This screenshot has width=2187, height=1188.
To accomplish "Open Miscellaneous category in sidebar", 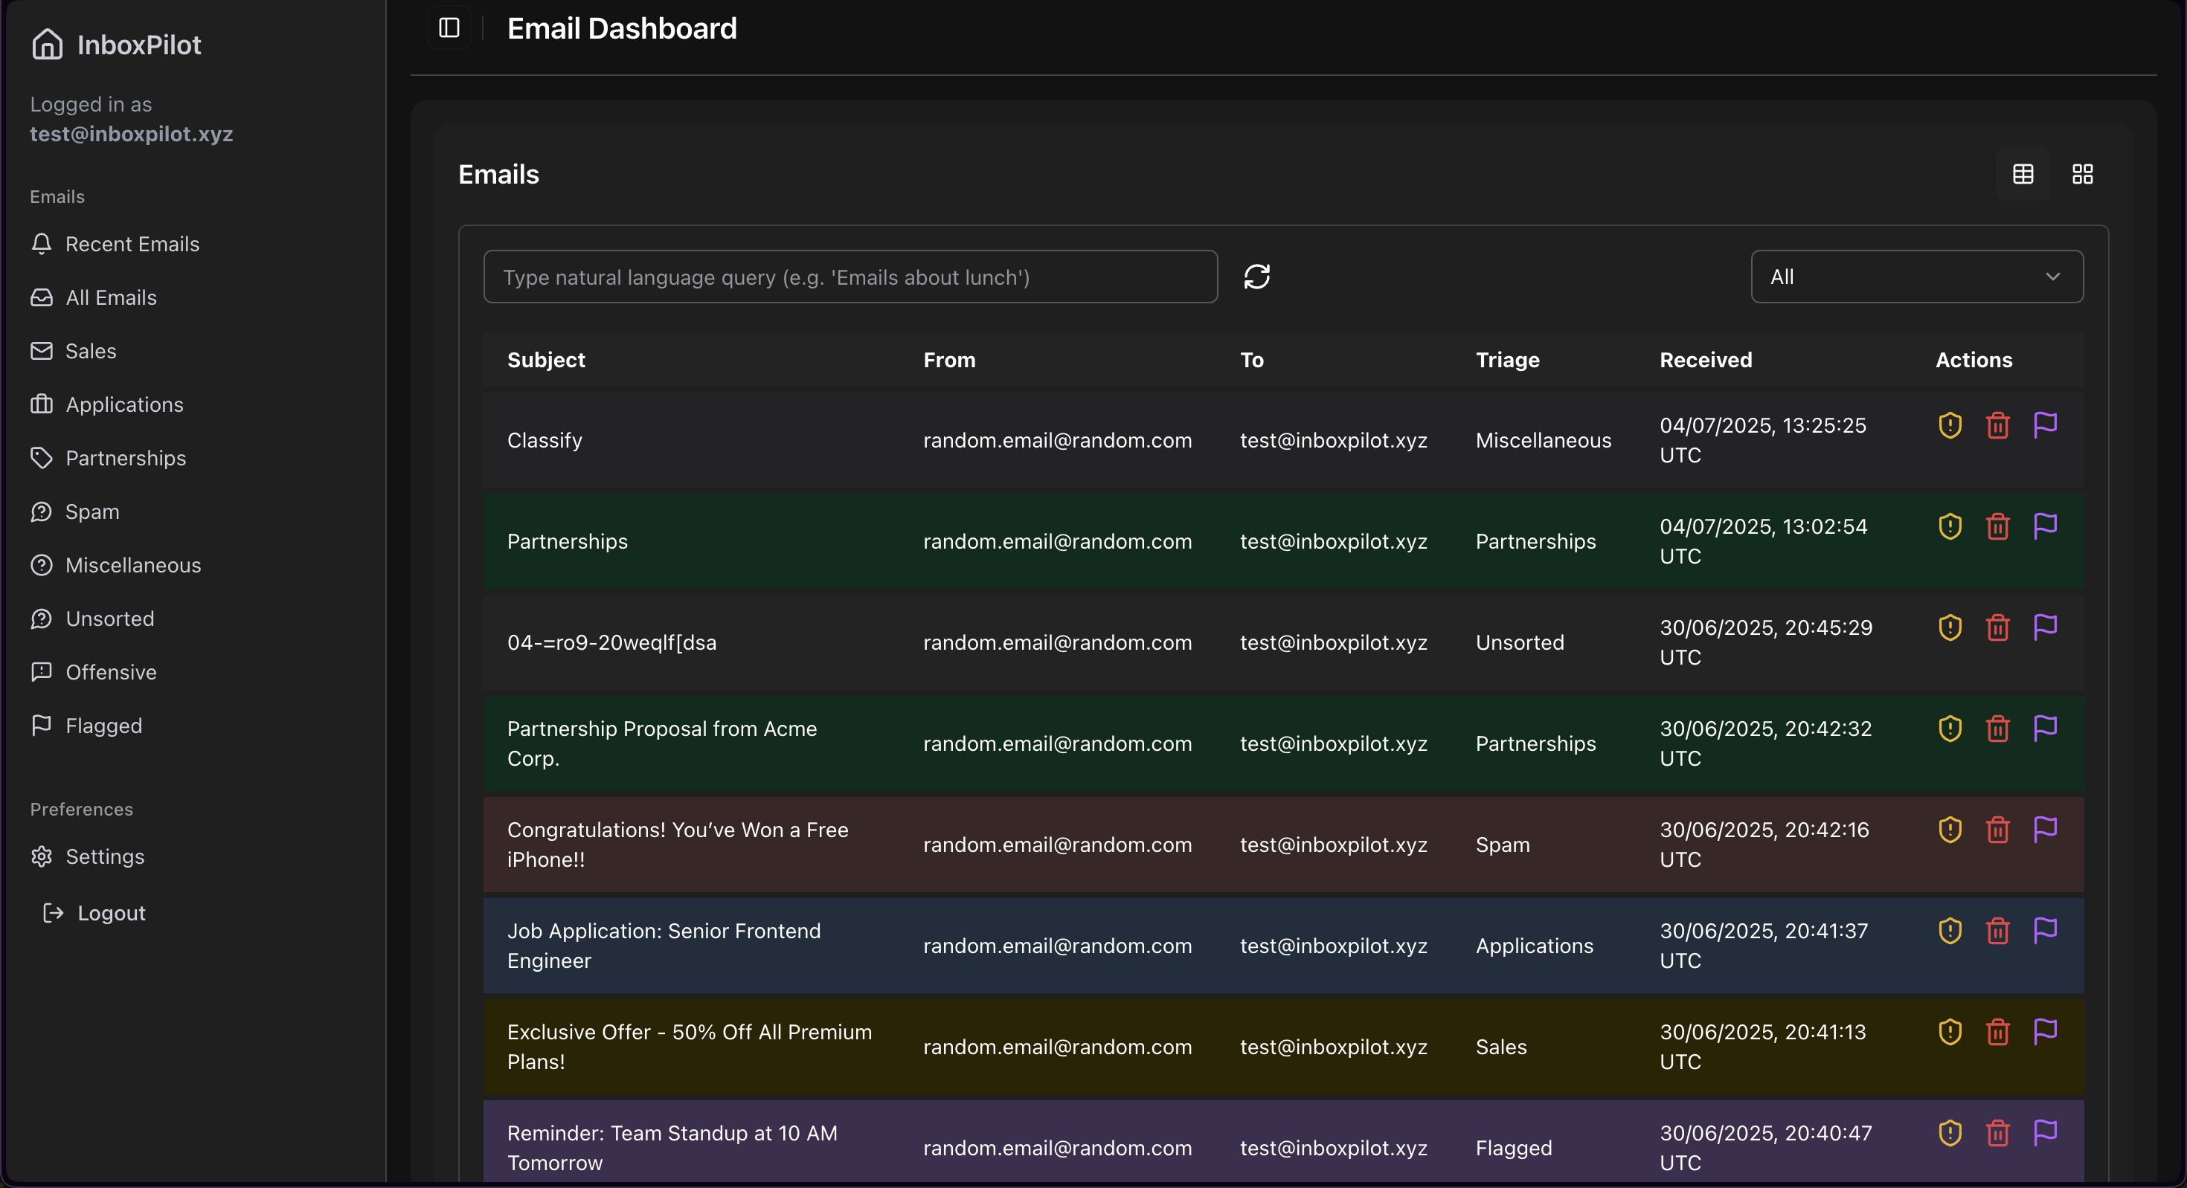I will pos(116,565).
